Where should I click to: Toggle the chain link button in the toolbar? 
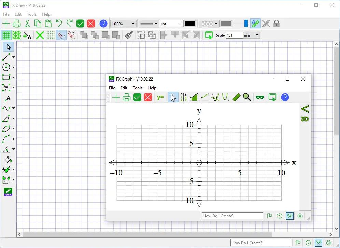255,24
